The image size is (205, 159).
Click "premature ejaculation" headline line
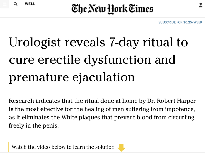[72, 77]
